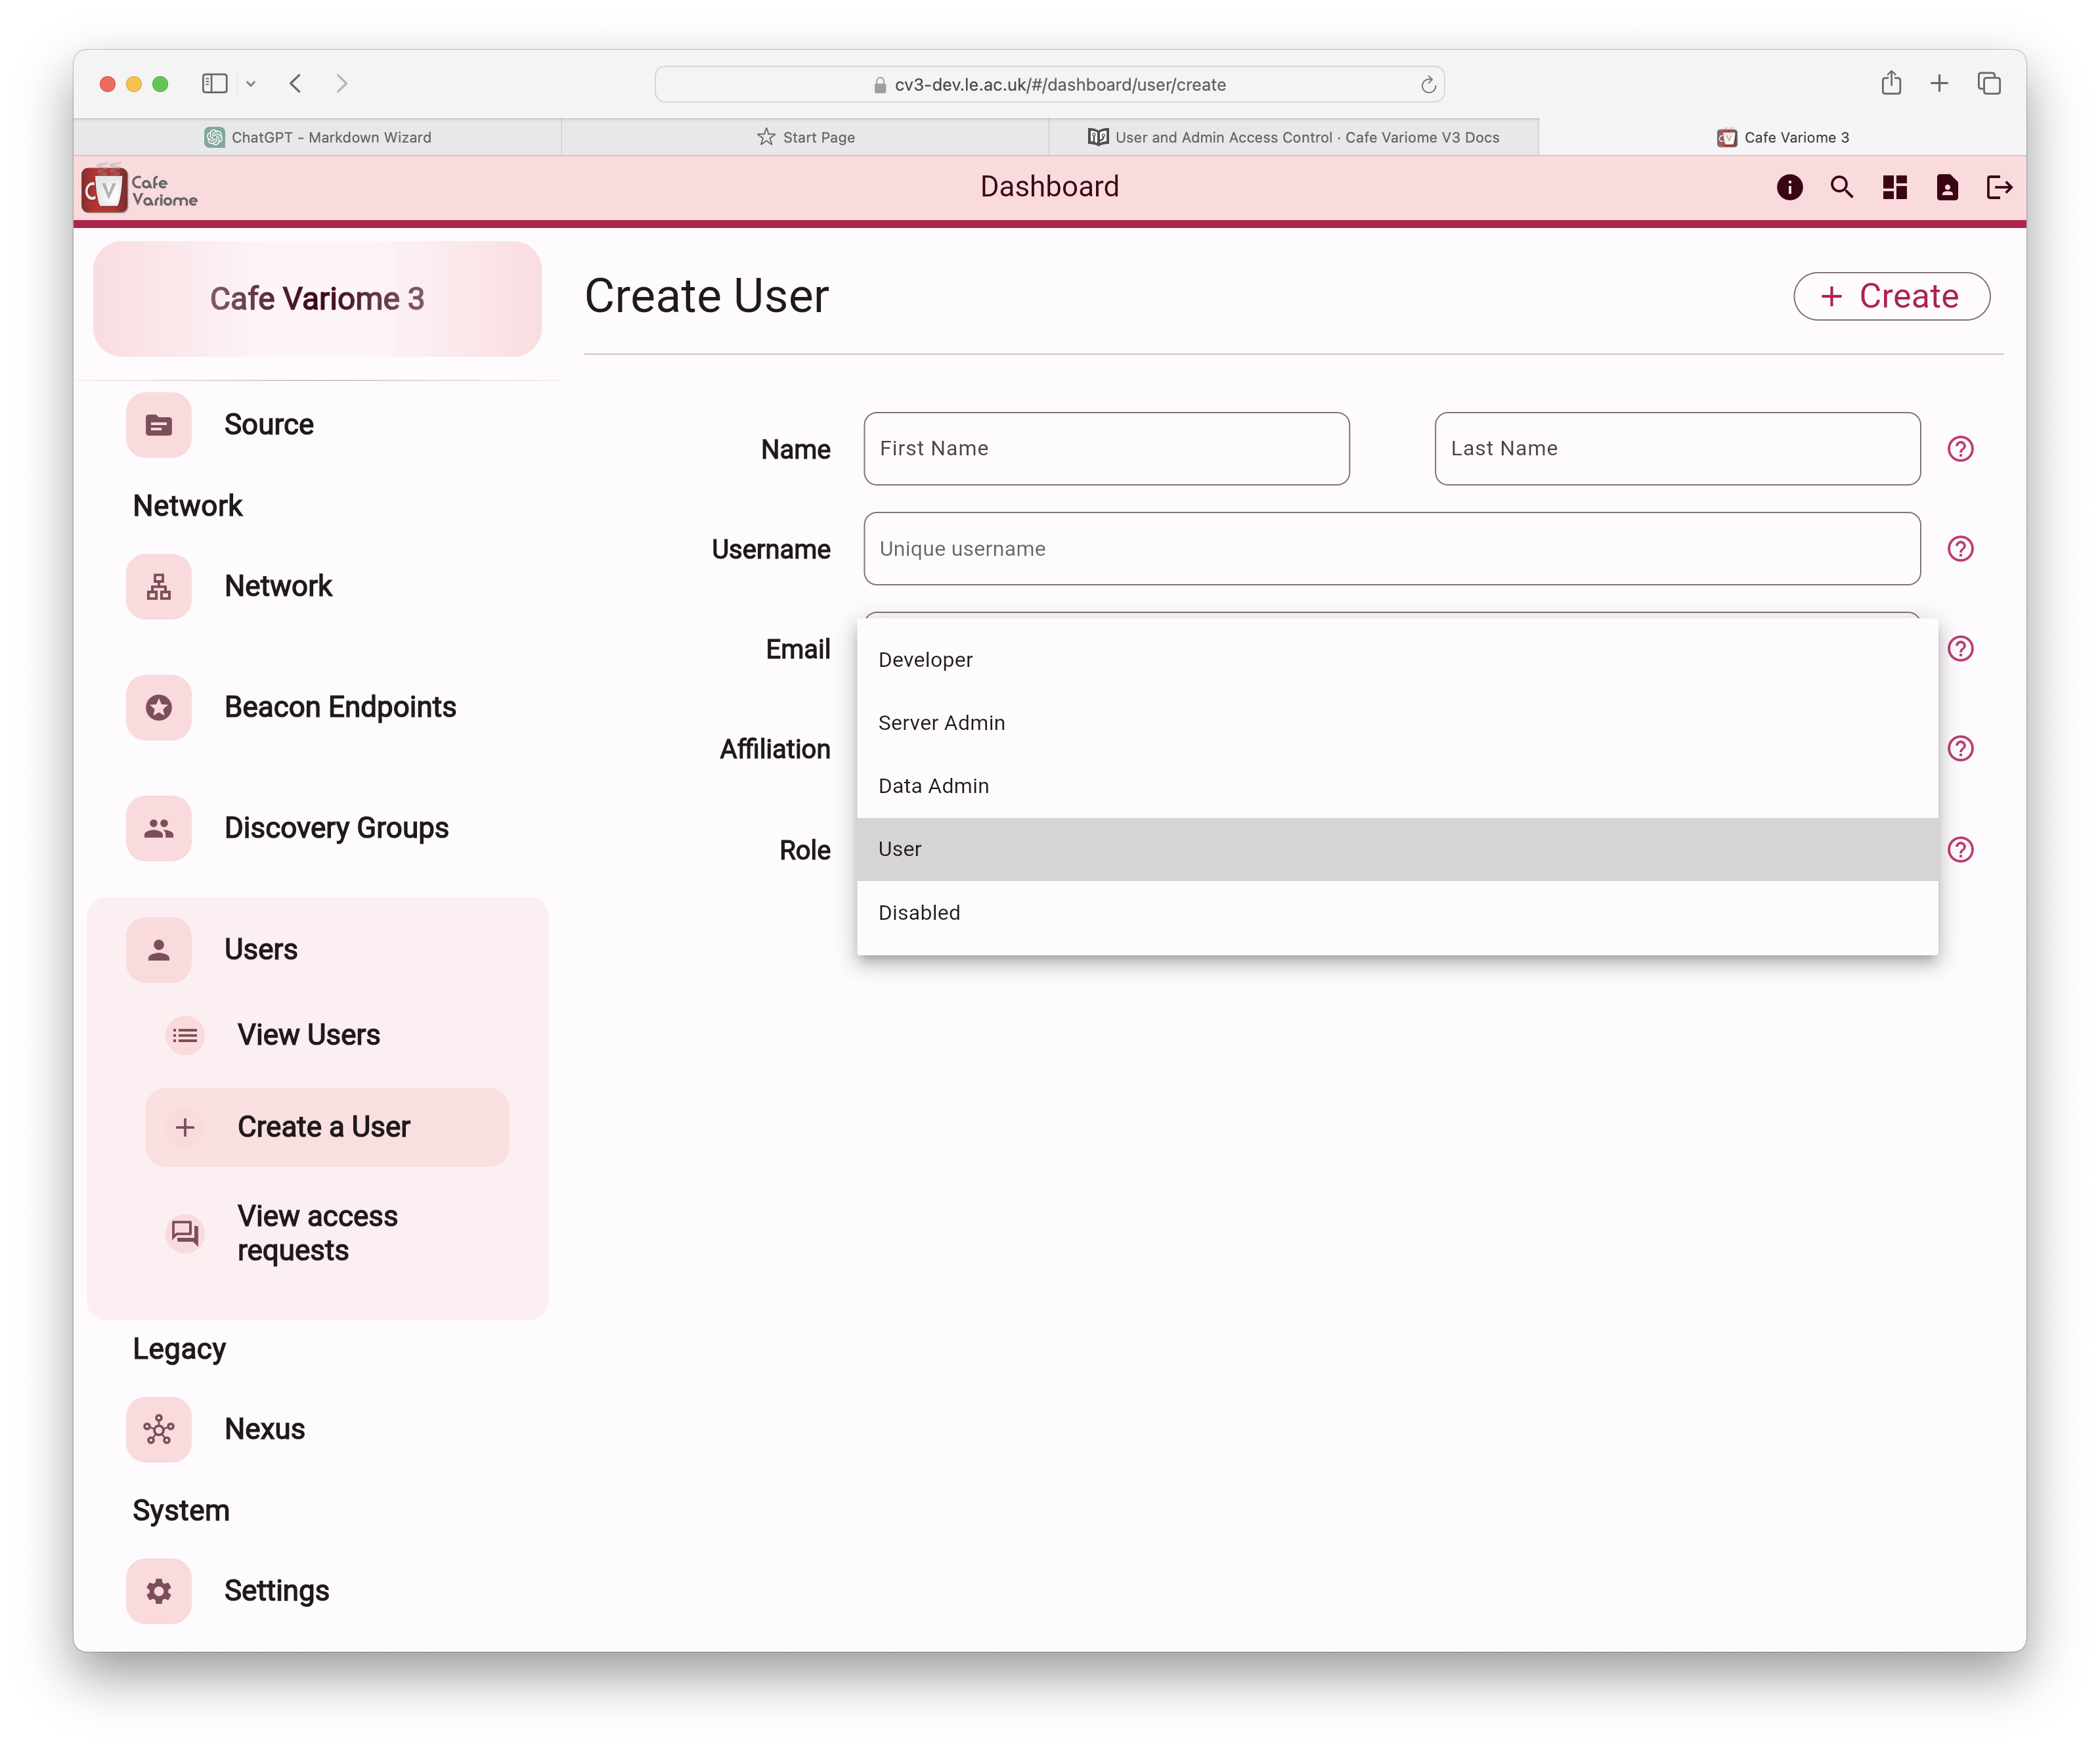The width and height of the screenshot is (2100, 1749).
Task: Focus the Unique username input field
Action: point(1392,549)
